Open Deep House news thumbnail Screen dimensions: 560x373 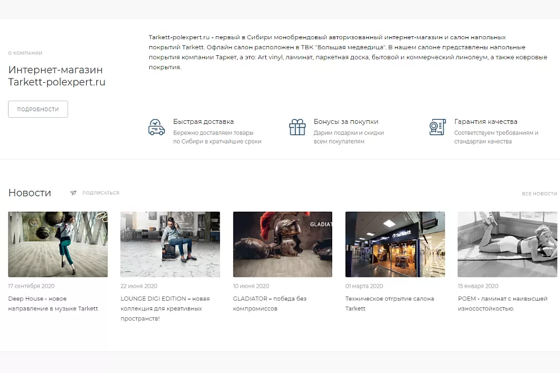tap(58, 244)
